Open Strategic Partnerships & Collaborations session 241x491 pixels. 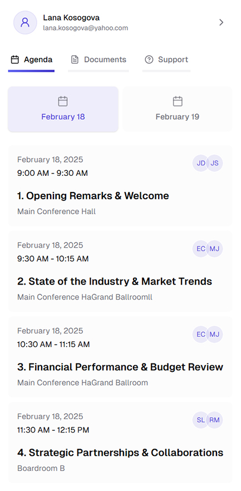[120, 442]
